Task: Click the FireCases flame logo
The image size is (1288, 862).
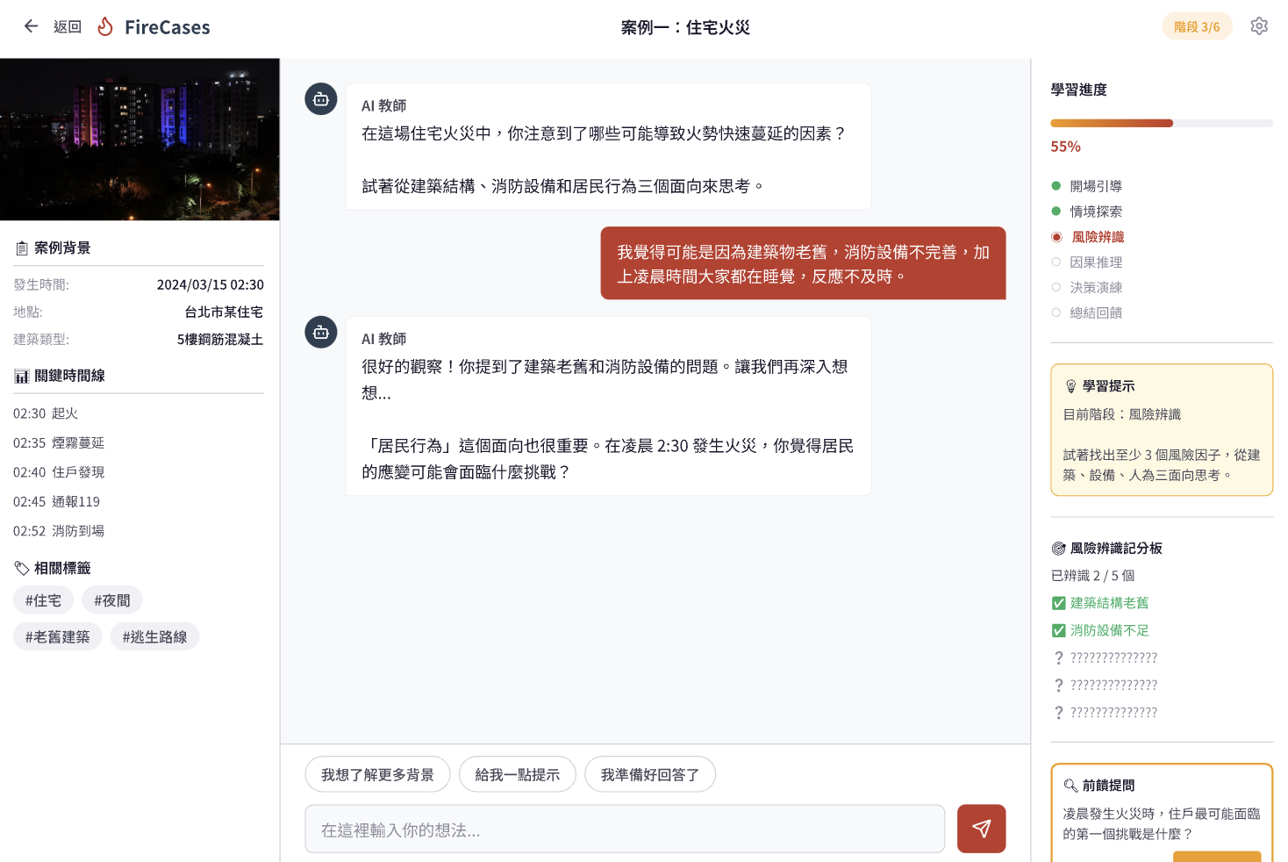Action: [x=105, y=26]
